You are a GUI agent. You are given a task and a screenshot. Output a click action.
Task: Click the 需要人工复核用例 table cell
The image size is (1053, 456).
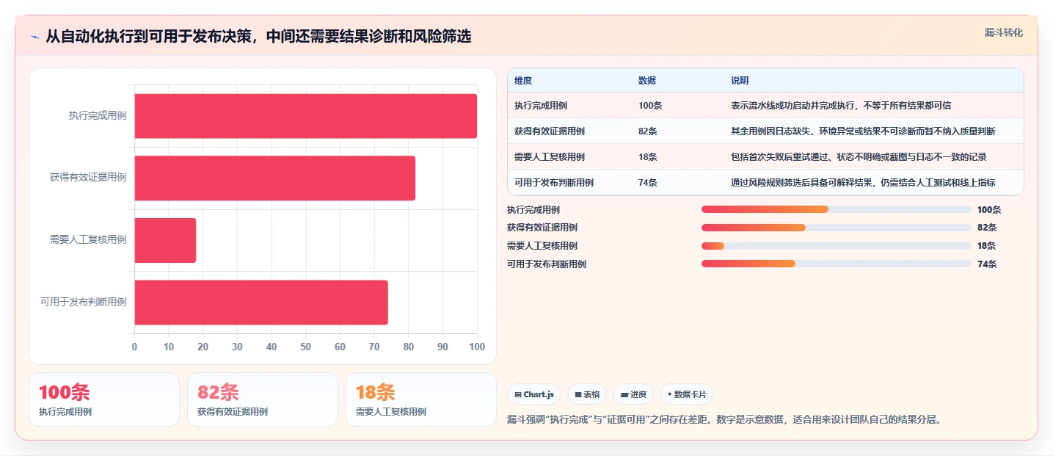(550, 156)
